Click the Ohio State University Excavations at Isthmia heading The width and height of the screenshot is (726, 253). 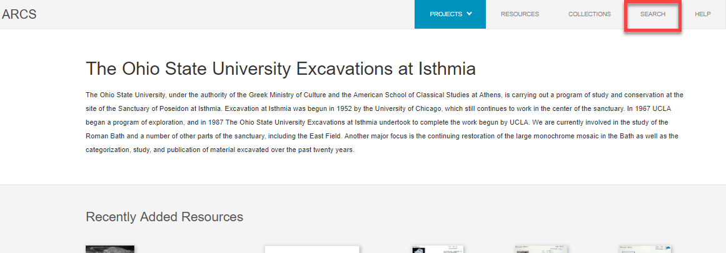click(x=281, y=69)
